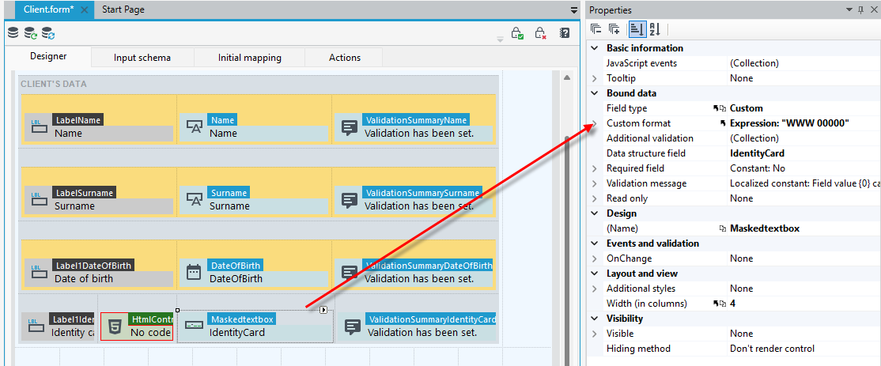Screen dimensions: 881x366
Task: Open the help notebook question-mark icon
Action: pos(565,33)
